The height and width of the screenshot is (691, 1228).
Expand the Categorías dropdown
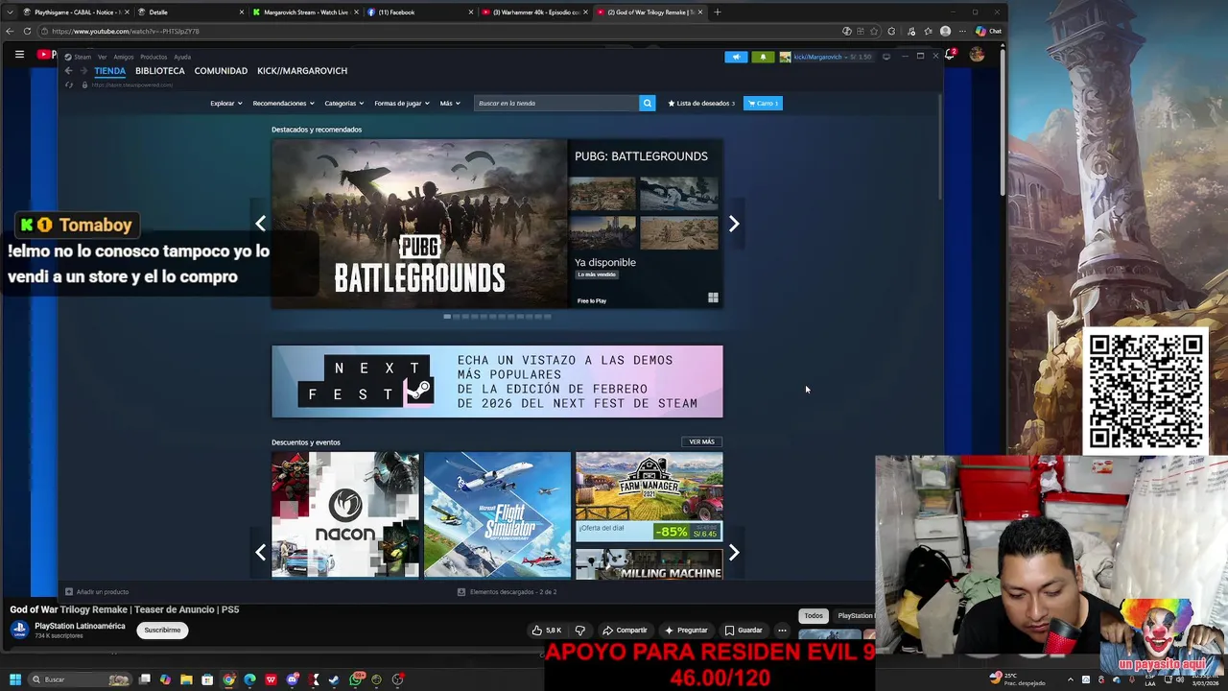point(344,103)
